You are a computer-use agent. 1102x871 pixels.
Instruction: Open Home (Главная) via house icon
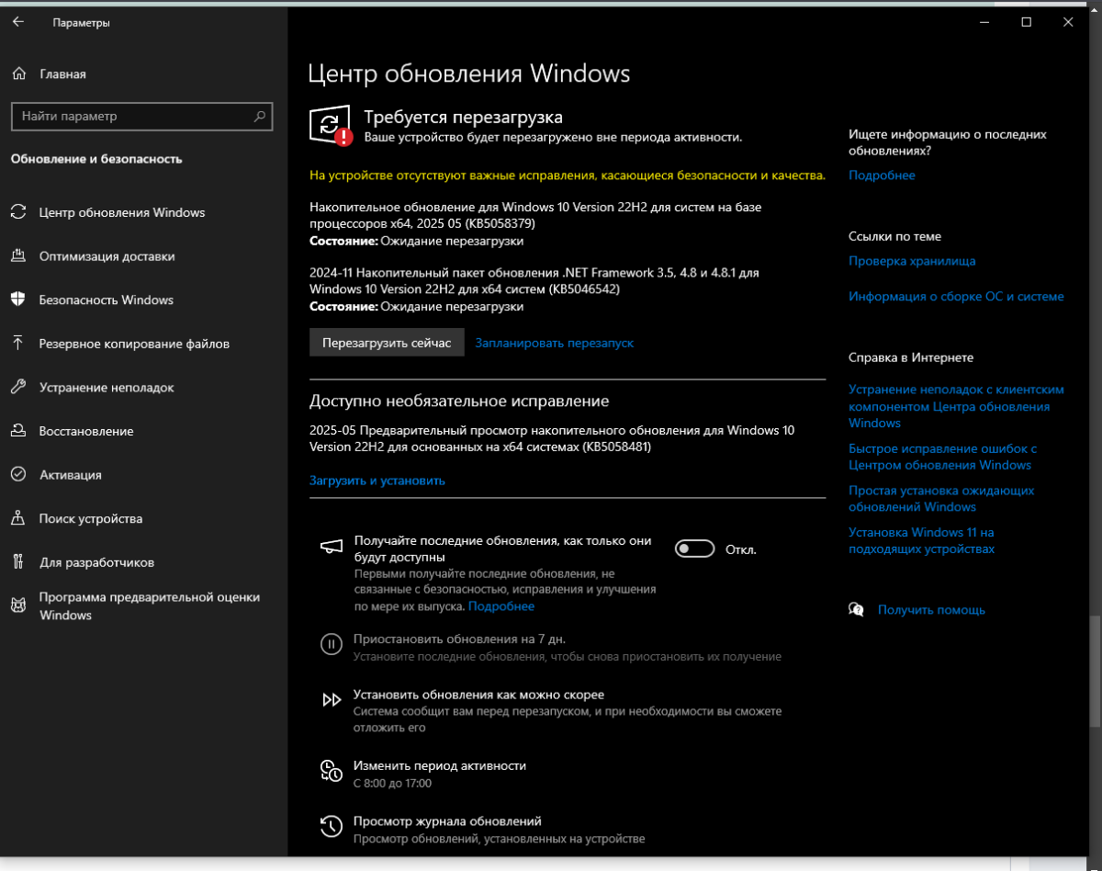[x=18, y=74]
